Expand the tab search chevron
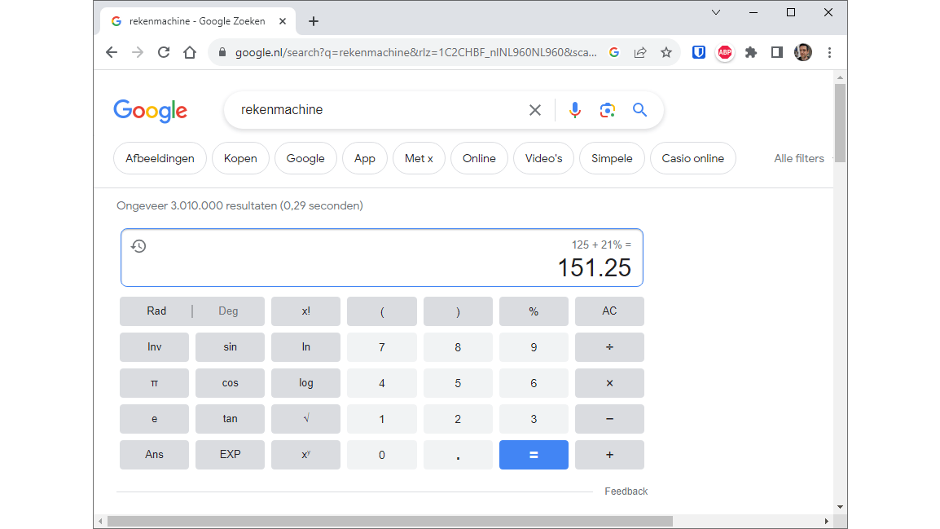 tap(716, 12)
